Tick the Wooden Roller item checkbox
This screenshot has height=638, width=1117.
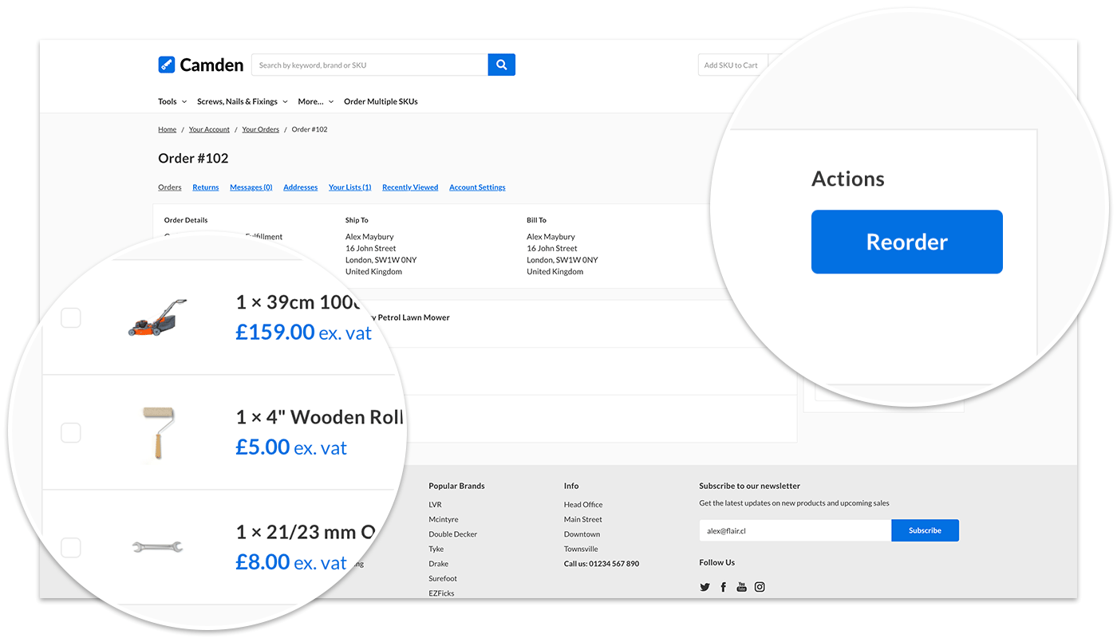pyautogui.click(x=71, y=432)
